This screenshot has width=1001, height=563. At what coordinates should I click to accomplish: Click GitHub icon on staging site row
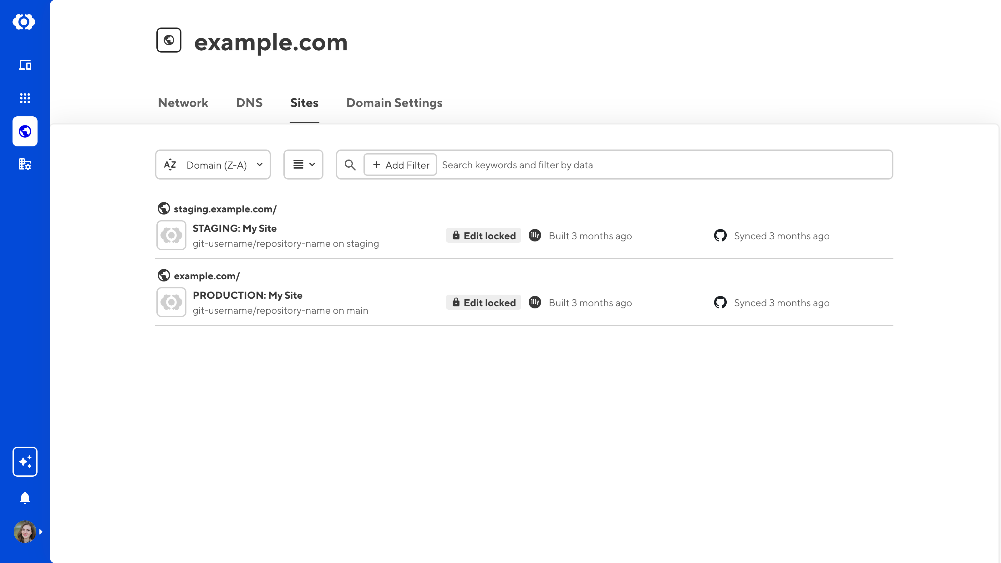tap(720, 236)
